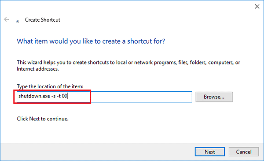264x161 pixels.
Task: Click the gray footer bar left of Next
Action: tap(98, 152)
